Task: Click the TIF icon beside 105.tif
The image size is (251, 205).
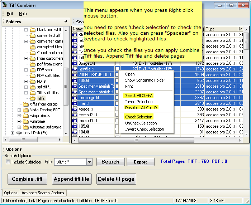Action: (75, 126)
